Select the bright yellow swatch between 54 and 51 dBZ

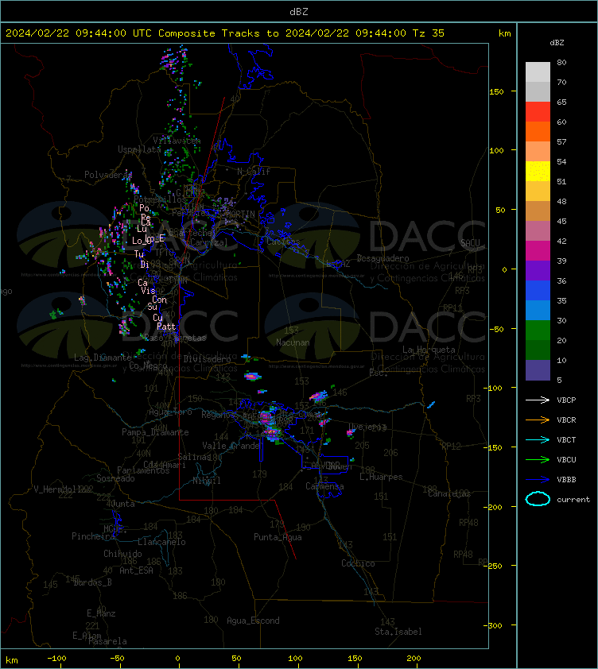[x=538, y=171]
